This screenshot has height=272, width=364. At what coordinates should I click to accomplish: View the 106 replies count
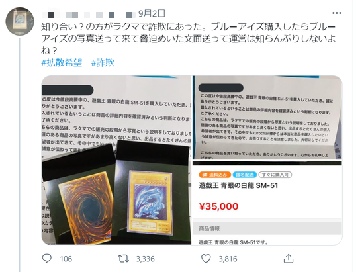(66, 259)
